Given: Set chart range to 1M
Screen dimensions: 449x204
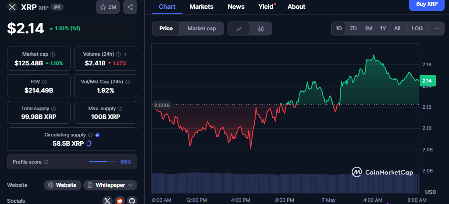Looking at the screenshot, I should [x=368, y=29].
